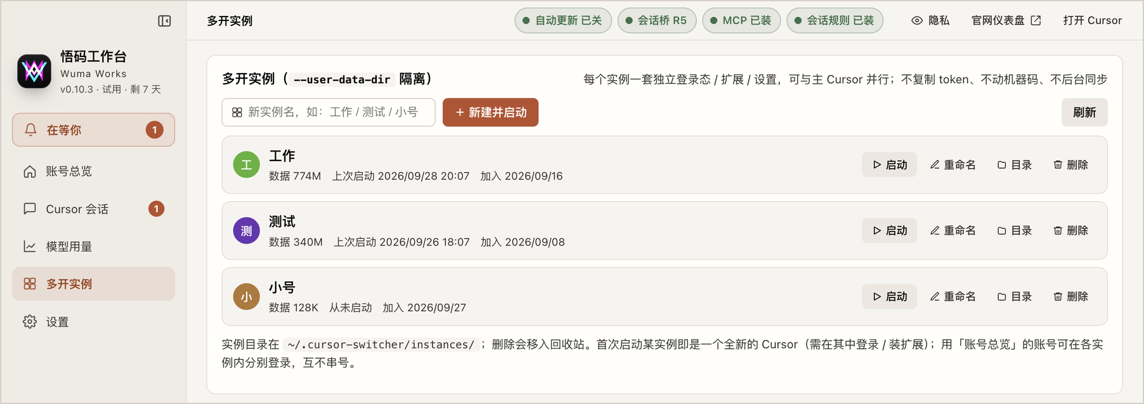Click 打开 Cursor in the top bar
Viewport: 1144px width, 404px height.
1092,20
